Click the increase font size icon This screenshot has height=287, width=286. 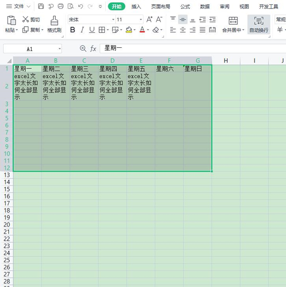[149, 20]
